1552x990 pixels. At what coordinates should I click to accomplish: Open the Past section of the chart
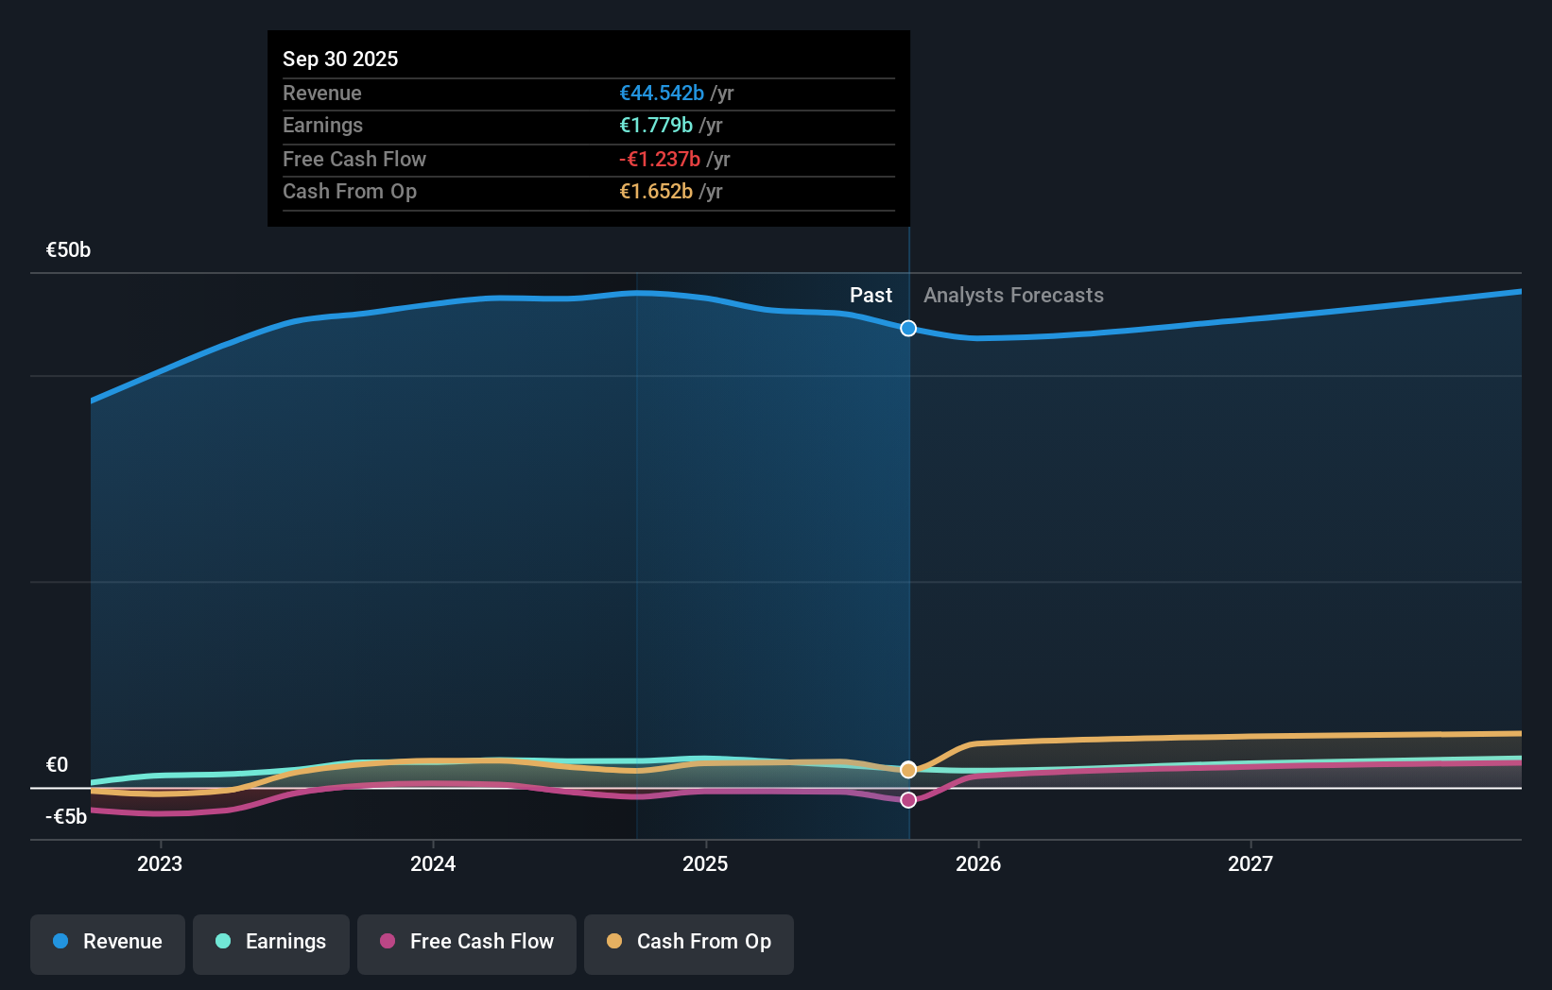pyautogui.click(x=871, y=295)
